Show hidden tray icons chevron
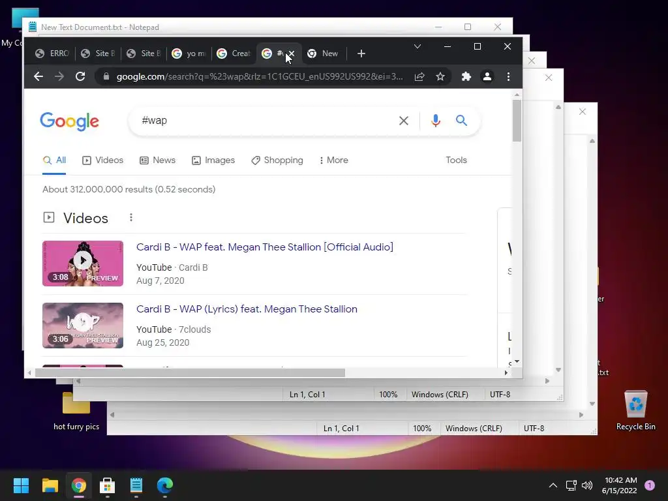 (x=553, y=485)
